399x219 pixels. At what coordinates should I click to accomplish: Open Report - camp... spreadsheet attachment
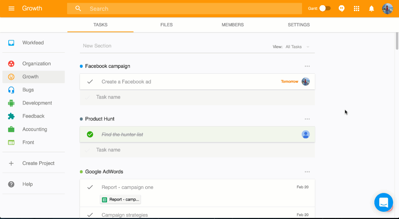[121, 199]
